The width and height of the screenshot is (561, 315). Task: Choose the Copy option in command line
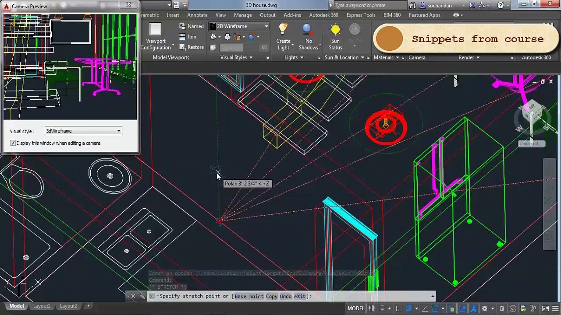[x=272, y=296]
